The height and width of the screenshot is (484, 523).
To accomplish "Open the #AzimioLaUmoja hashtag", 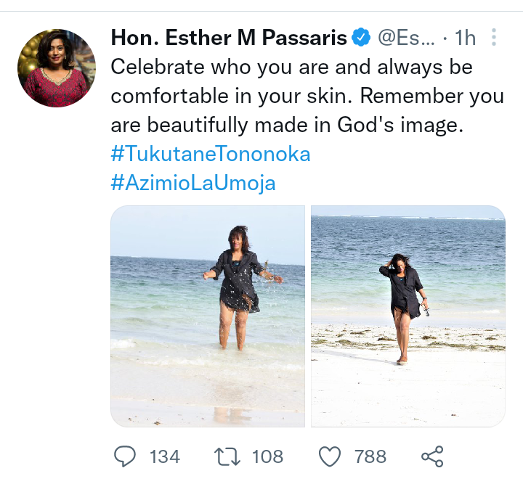I will tap(193, 183).
